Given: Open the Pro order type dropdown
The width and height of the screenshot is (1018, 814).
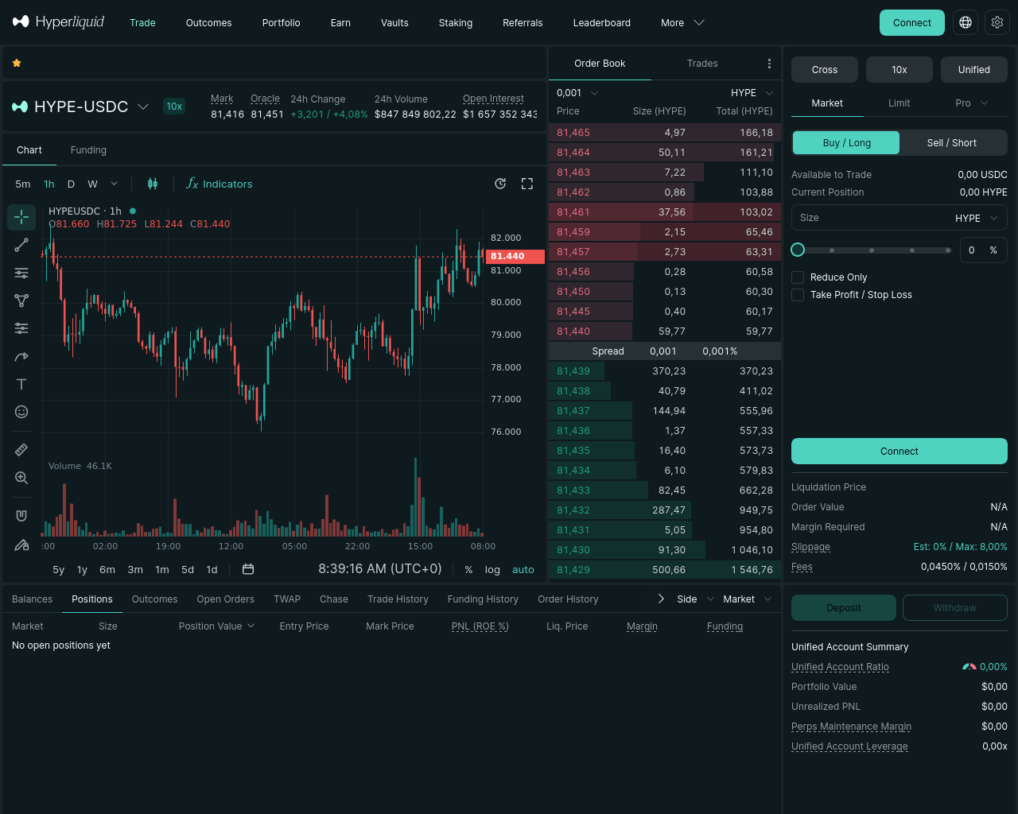Looking at the screenshot, I should (971, 103).
